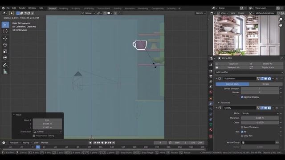The width and height of the screenshot is (285, 160).
Task: Open the Orientation Global dropdown in Move panel
Action: (x=47, y=132)
